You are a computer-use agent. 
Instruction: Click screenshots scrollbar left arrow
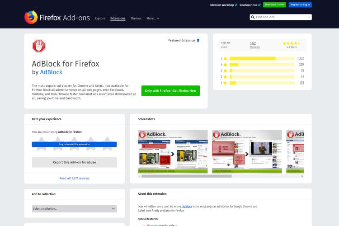click(x=140, y=176)
